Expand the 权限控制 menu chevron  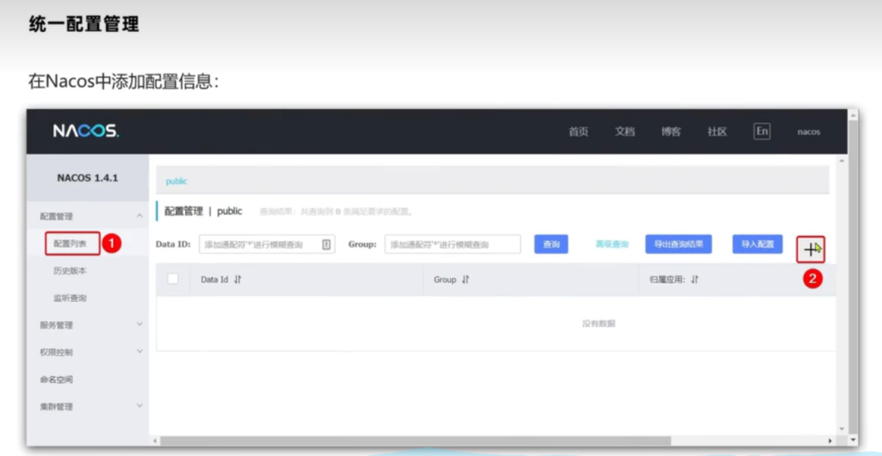[140, 352]
